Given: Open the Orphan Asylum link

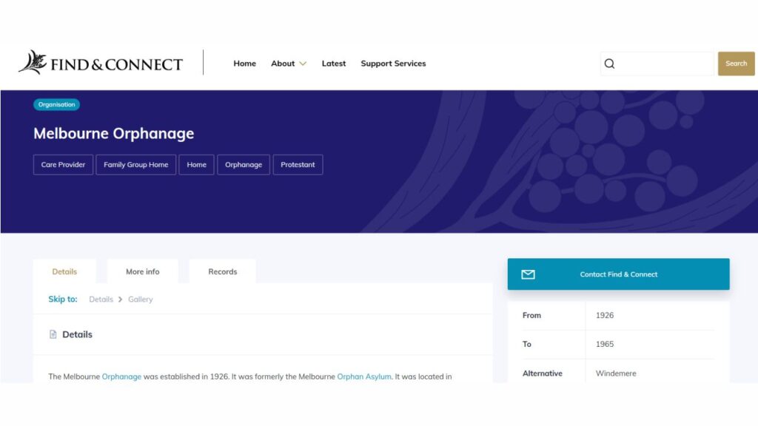Looking at the screenshot, I should [x=364, y=376].
